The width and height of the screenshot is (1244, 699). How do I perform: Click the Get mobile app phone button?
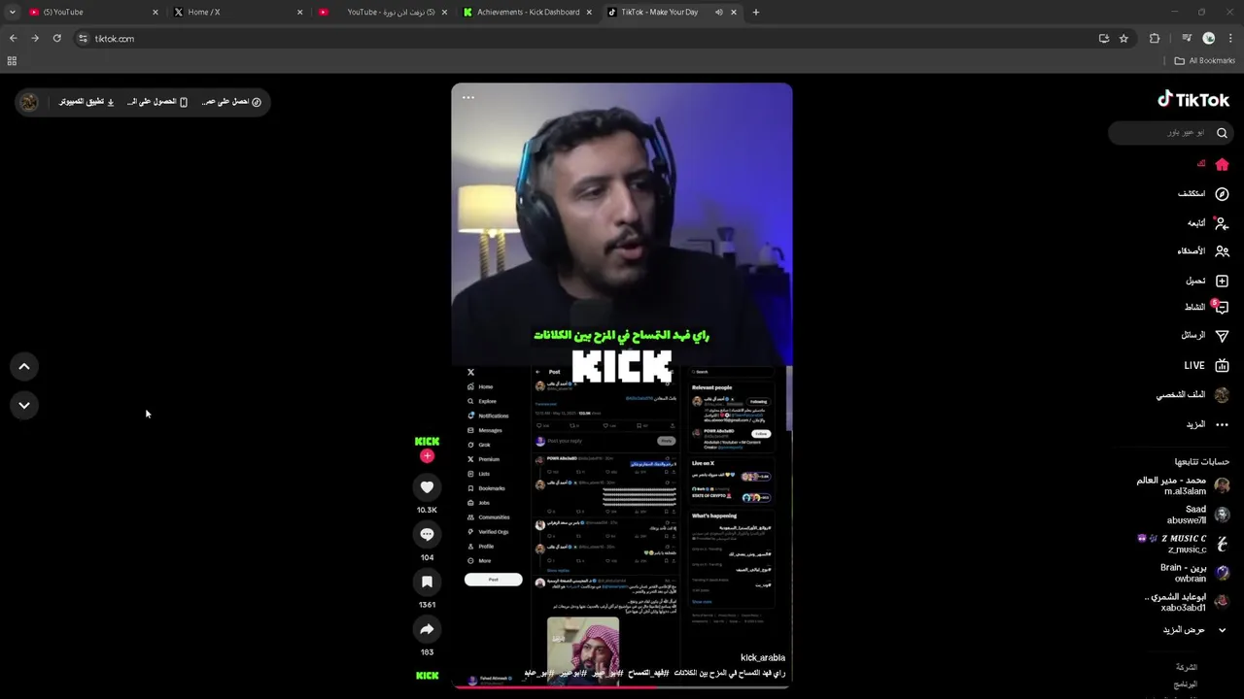pyautogui.click(x=157, y=102)
